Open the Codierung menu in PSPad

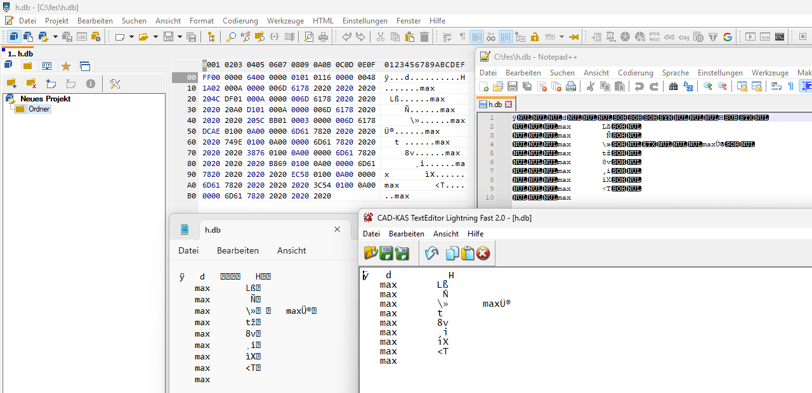[x=240, y=21]
